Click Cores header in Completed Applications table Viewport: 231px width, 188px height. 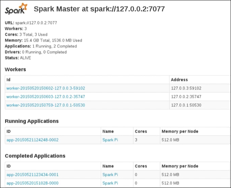141,166
